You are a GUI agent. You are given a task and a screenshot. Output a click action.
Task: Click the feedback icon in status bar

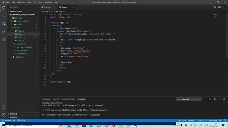[220, 121]
